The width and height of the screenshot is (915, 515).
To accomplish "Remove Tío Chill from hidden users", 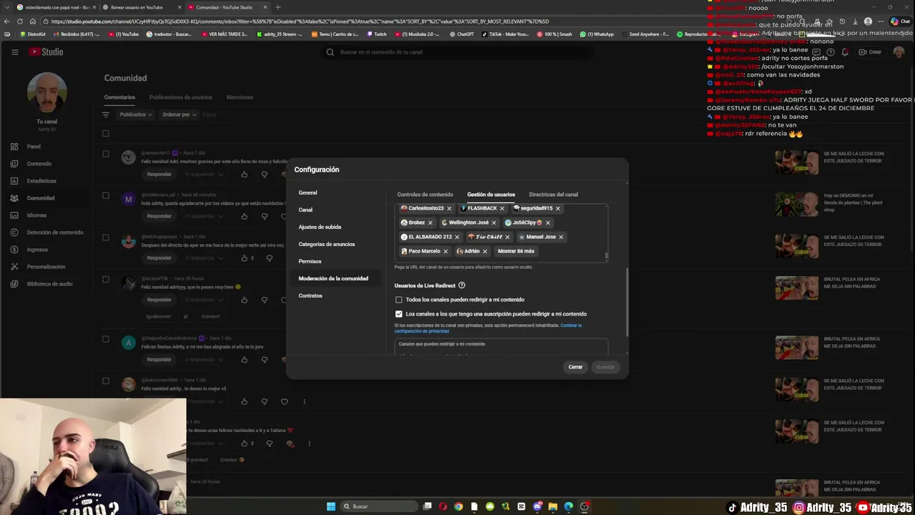I will click(x=508, y=237).
